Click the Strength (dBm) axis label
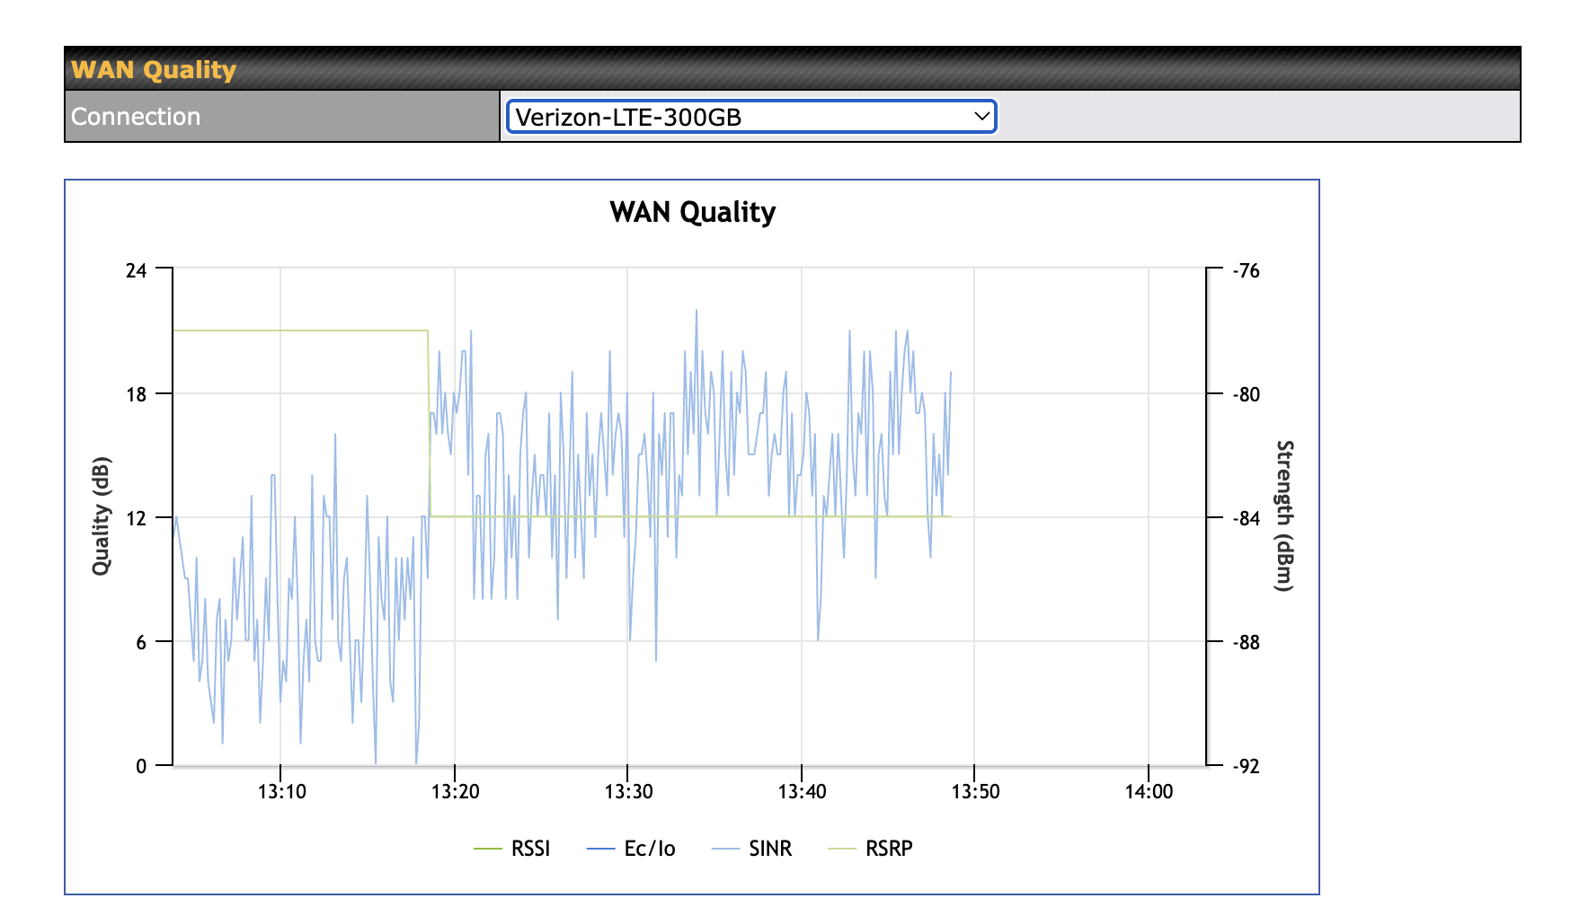The image size is (1571, 916). tap(1283, 515)
